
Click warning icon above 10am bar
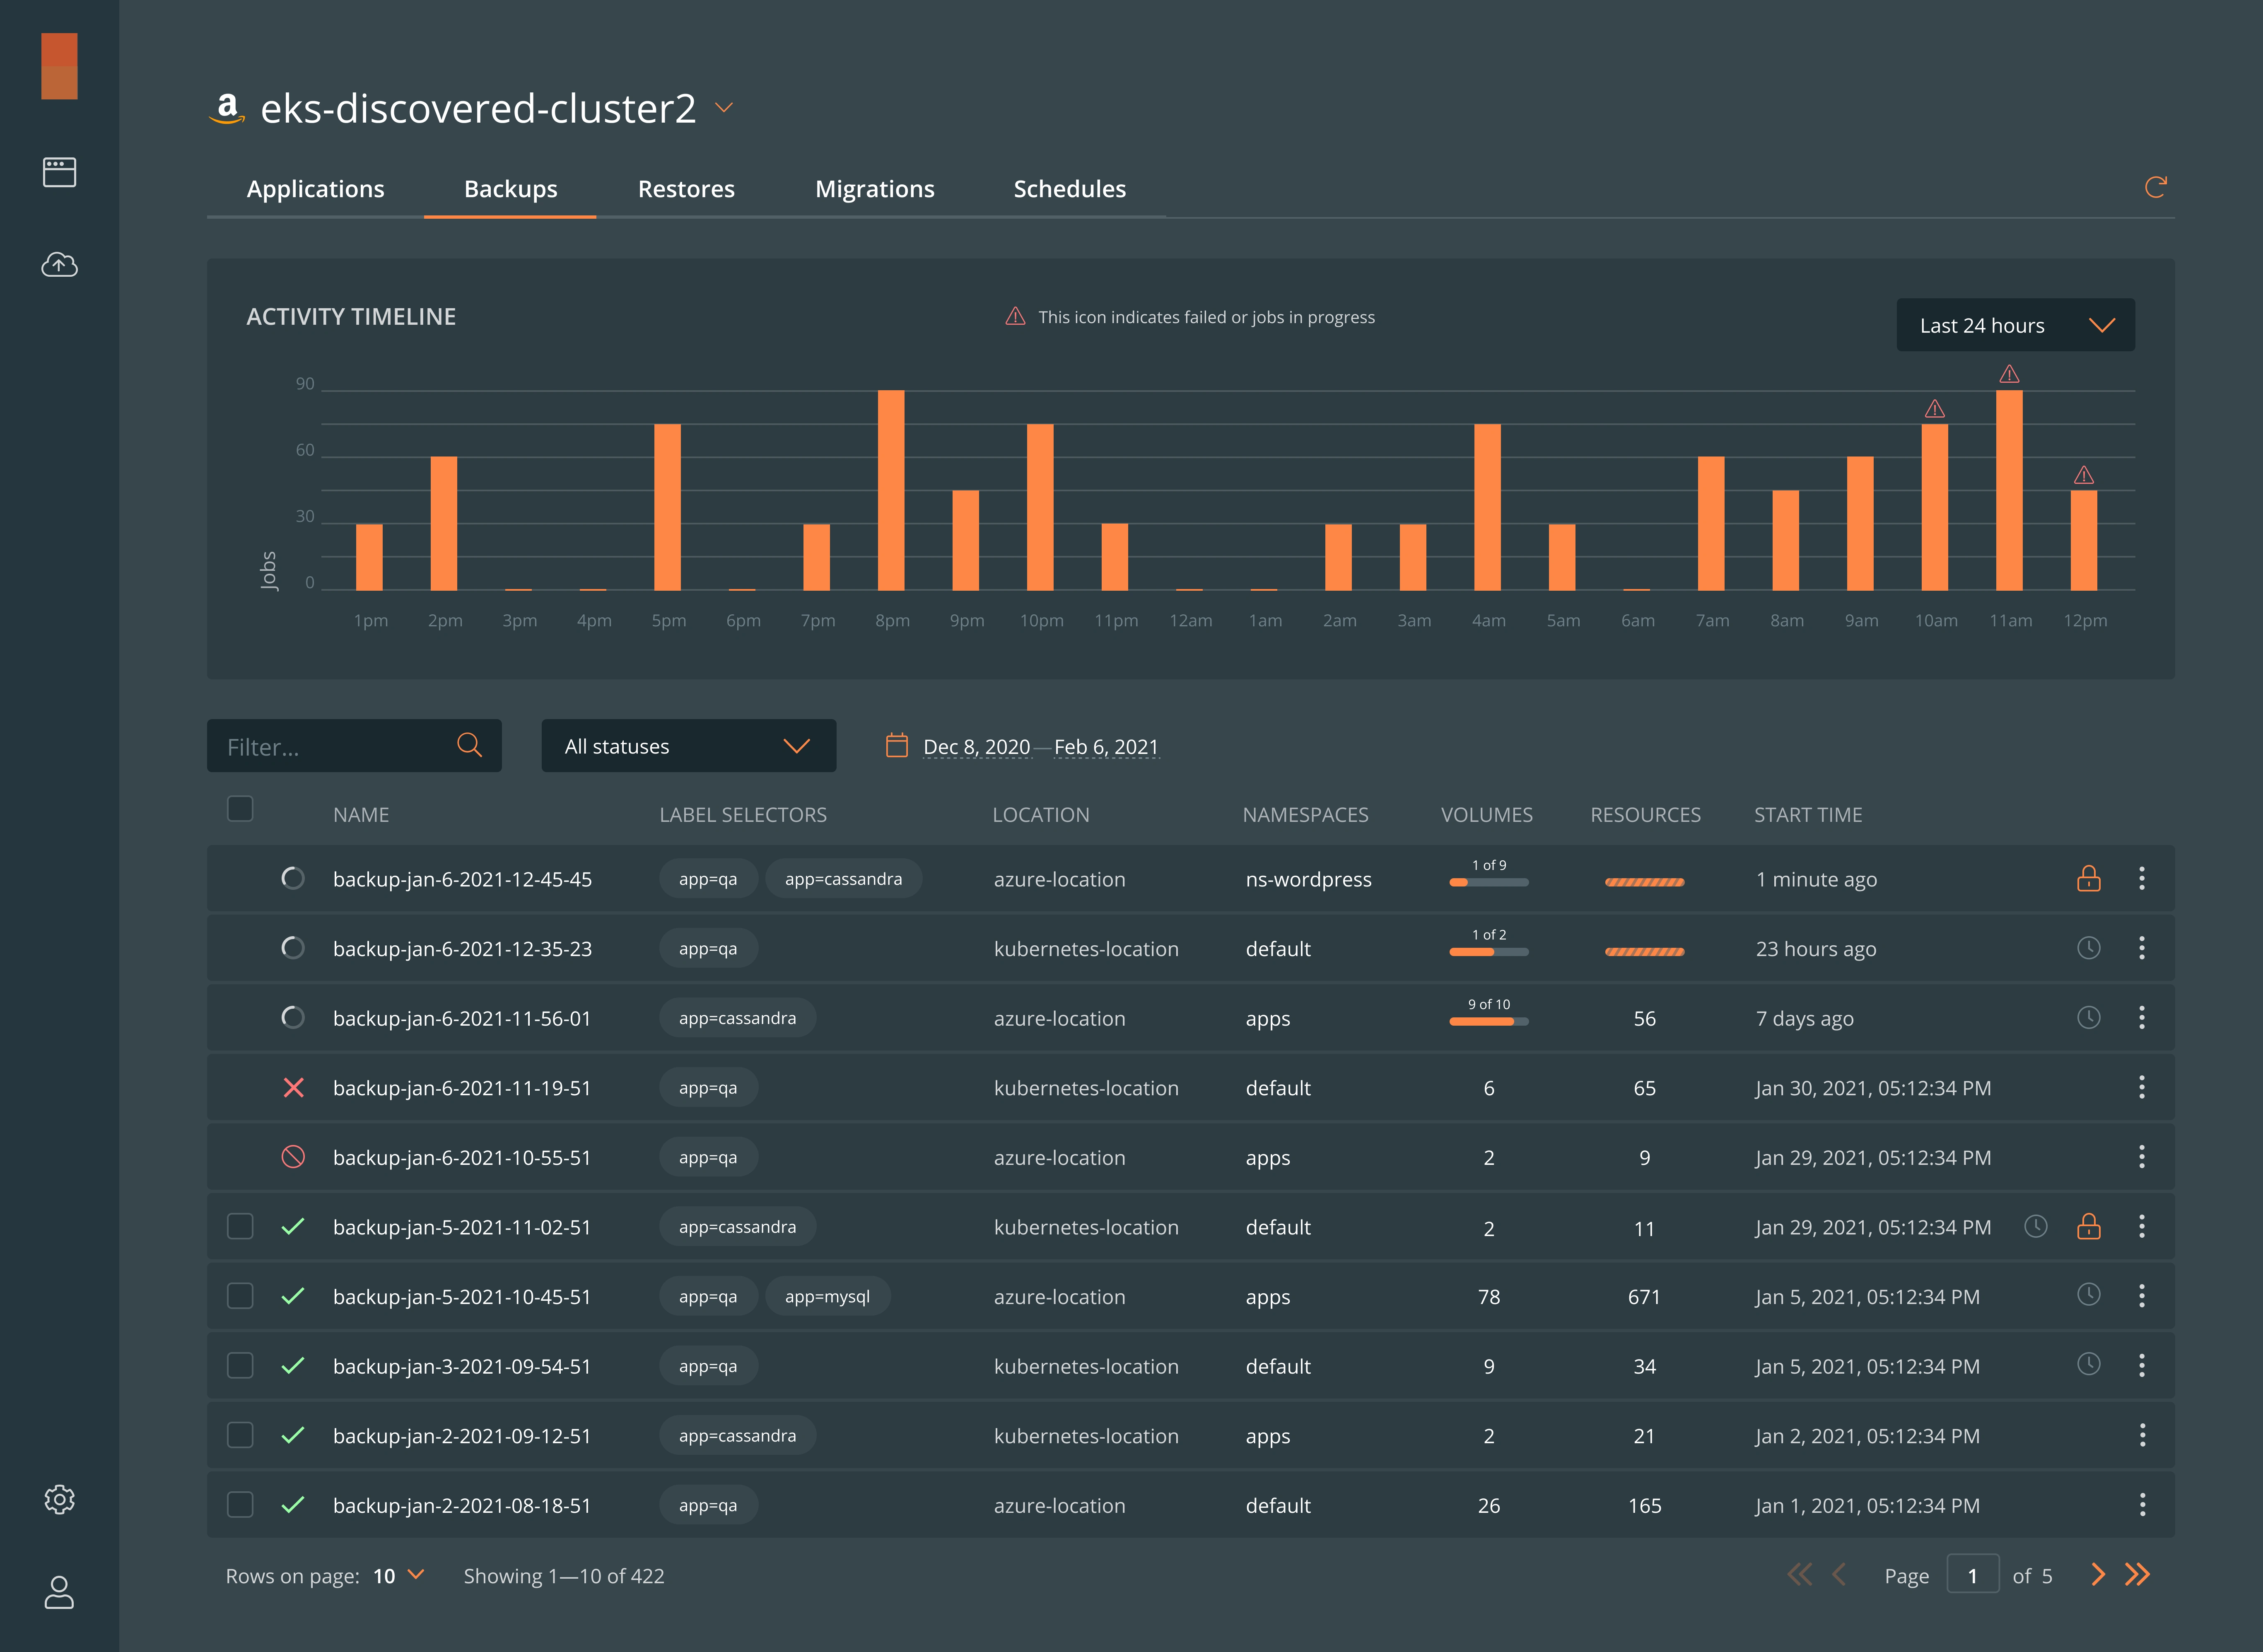click(1934, 409)
